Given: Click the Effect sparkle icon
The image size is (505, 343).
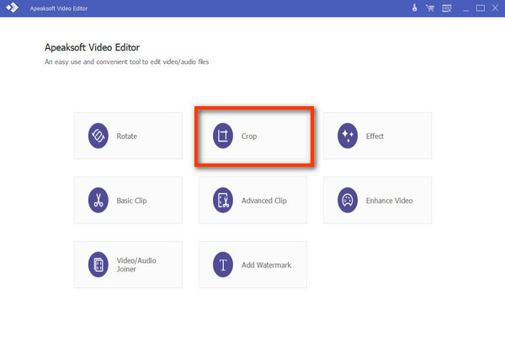Looking at the screenshot, I should tap(348, 136).
